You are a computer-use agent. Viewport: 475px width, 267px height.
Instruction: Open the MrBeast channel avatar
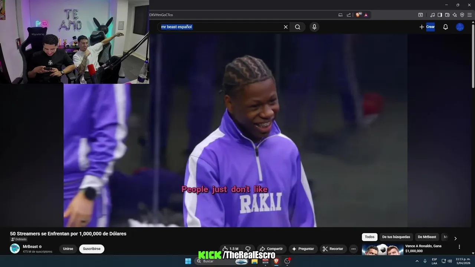(15, 248)
